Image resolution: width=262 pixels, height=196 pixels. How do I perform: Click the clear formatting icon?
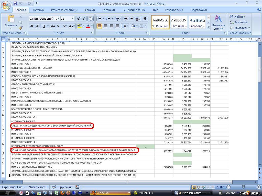tap(90, 19)
